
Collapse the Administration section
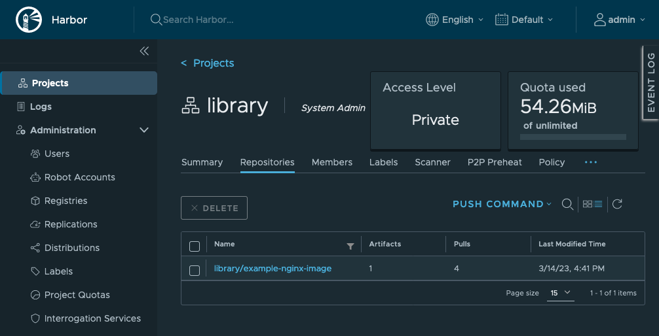click(144, 130)
